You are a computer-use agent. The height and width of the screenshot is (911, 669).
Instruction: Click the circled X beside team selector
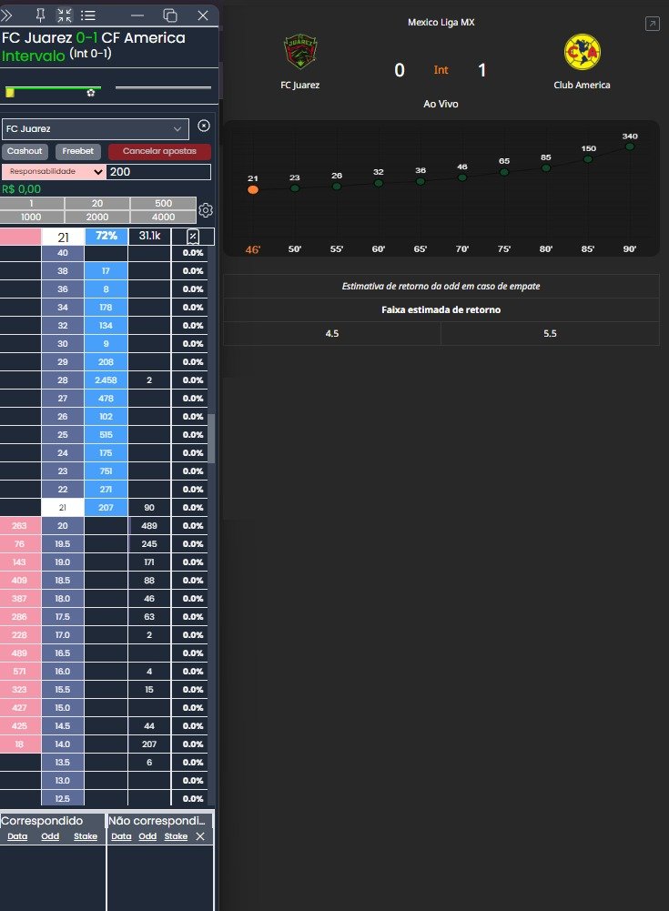pos(204,127)
